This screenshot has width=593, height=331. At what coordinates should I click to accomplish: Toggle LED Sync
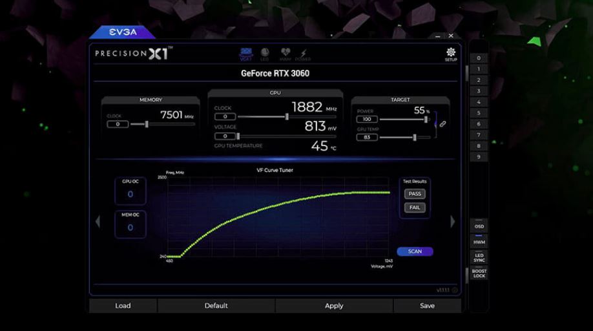(x=479, y=257)
